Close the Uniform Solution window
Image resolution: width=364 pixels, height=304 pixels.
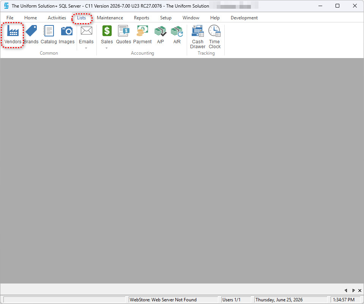(355, 6)
